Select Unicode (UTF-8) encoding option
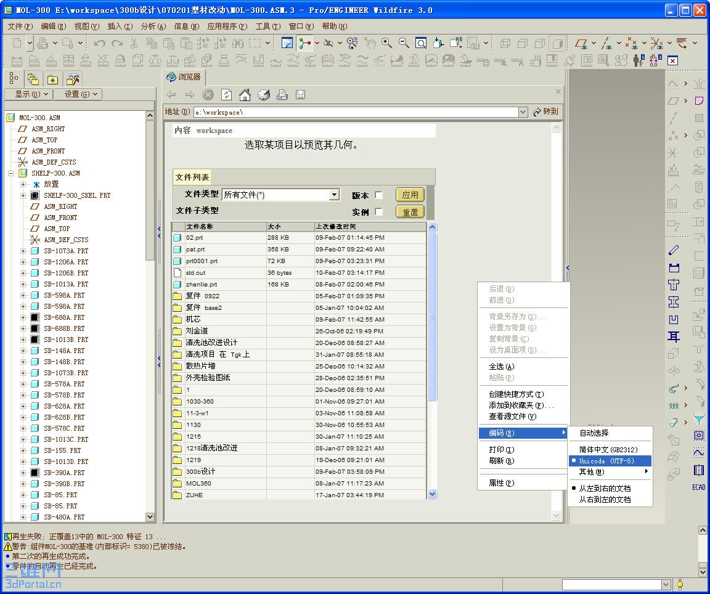The image size is (710, 594). click(610, 461)
